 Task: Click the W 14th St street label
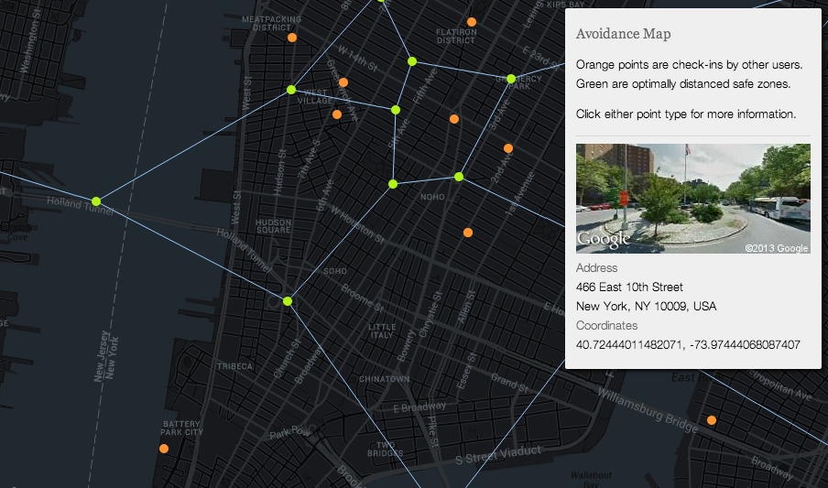357,58
